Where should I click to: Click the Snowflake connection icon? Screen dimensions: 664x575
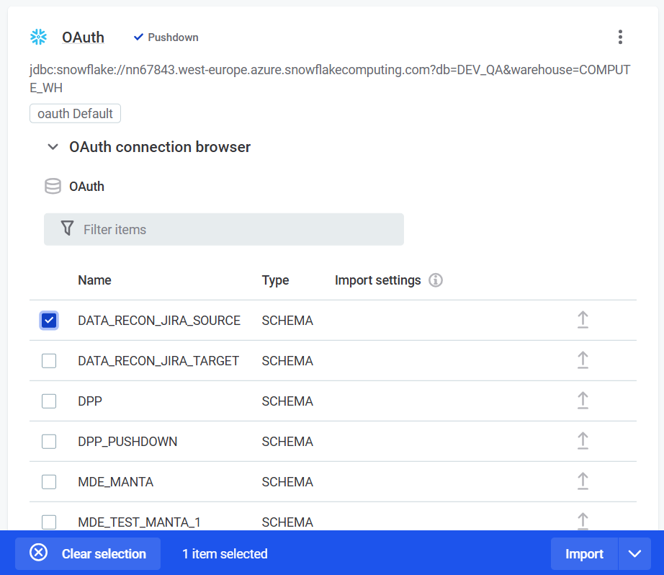[x=38, y=37]
